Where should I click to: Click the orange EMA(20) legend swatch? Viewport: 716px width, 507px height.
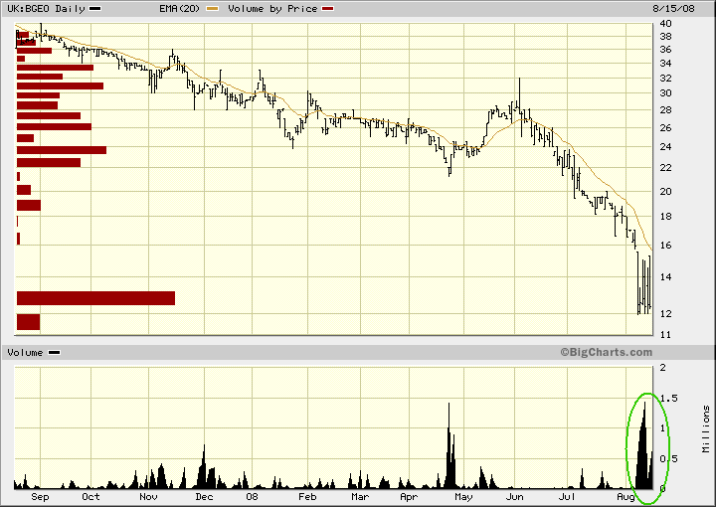[x=210, y=8]
